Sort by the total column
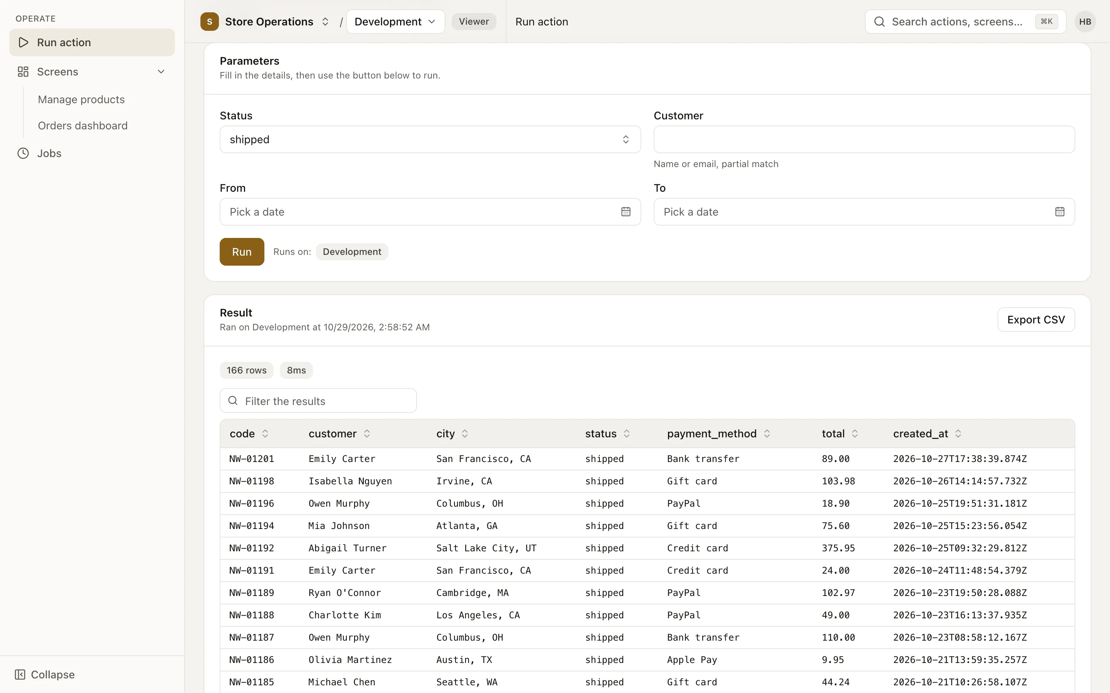The width and height of the screenshot is (1110, 693). 840,434
